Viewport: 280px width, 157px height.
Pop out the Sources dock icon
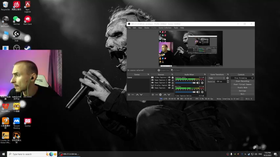tap(172, 74)
